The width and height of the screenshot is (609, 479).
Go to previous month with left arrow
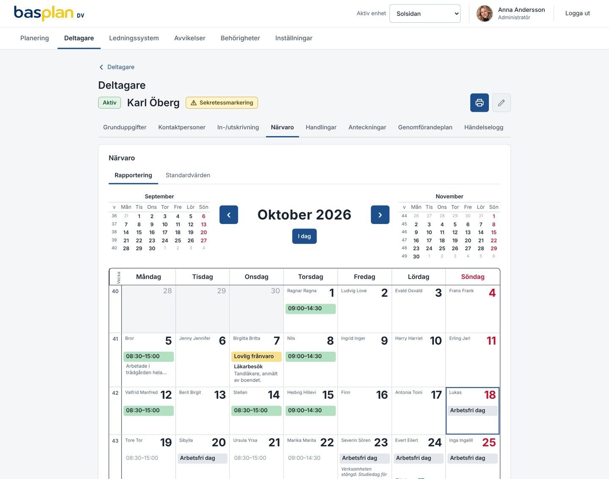[229, 215]
